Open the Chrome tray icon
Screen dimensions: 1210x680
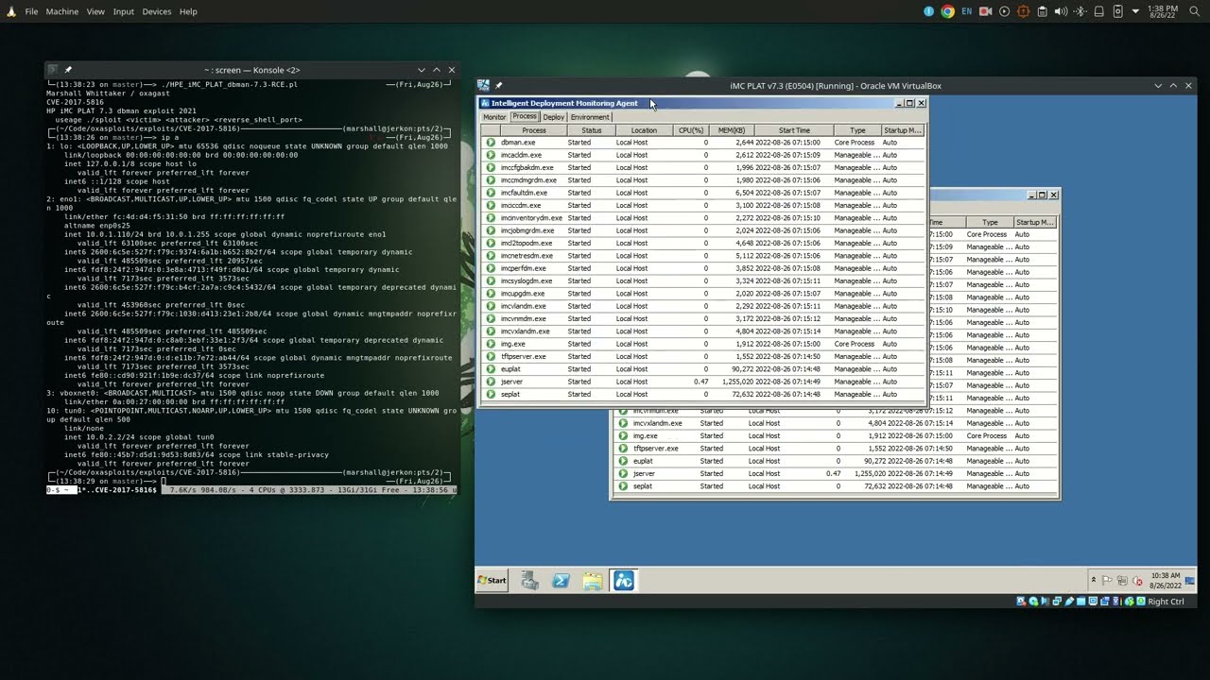tap(947, 11)
